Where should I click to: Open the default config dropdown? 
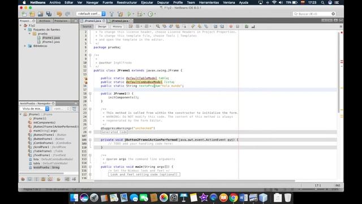click(91, 14)
